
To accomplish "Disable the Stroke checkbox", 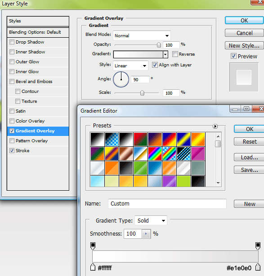I will point(12,151).
